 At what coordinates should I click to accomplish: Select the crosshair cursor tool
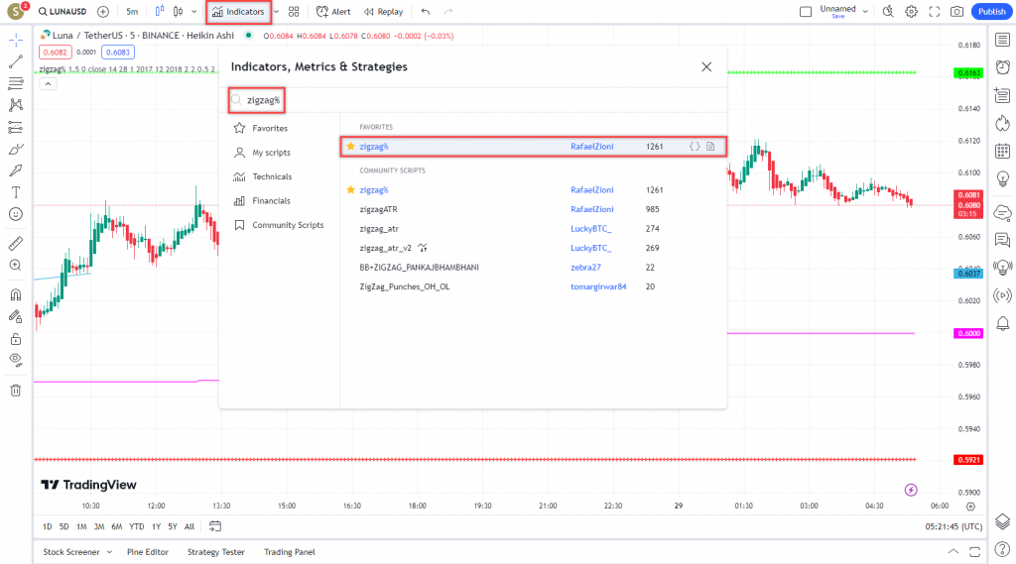click(x=16, y=41)
